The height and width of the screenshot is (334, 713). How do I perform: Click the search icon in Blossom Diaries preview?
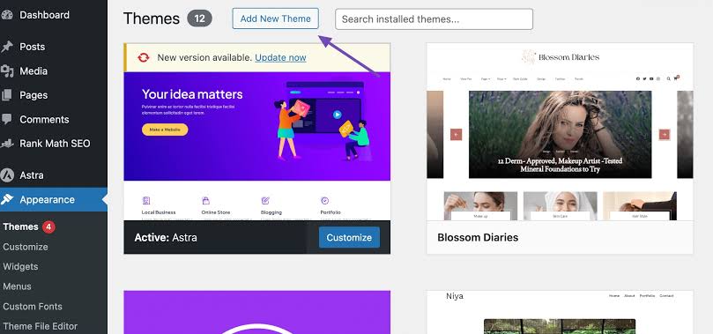pyautogui.click(x=668, y=78)
